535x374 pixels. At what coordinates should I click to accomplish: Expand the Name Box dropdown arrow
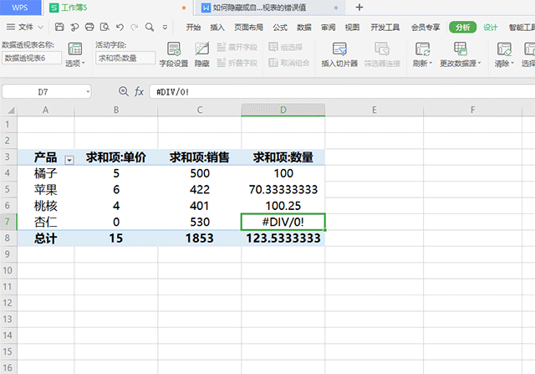[88, 90]
